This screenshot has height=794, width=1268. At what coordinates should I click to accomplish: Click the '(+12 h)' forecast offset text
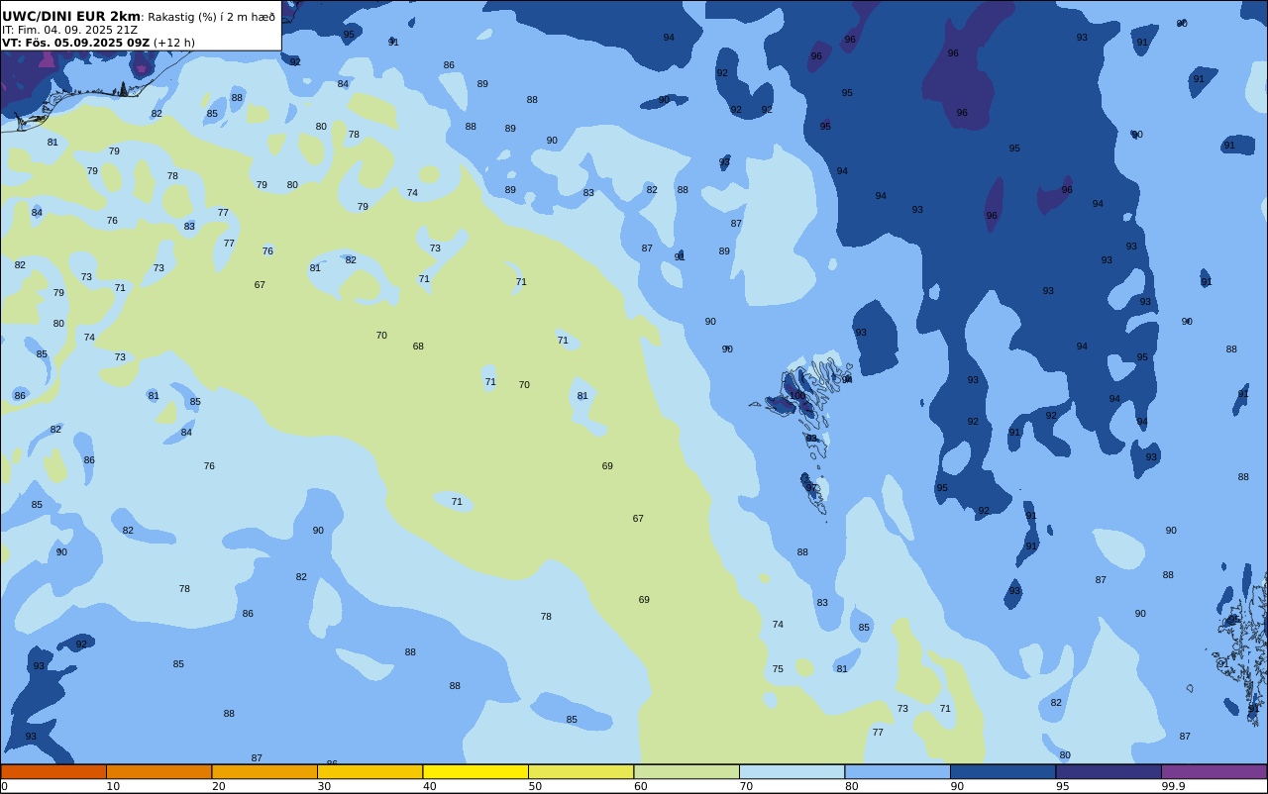(174, 43)
